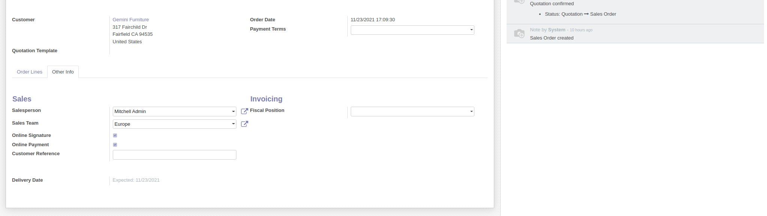The image size is (767, 216).
Task: Click the '10 hours ago' note timestamp
Action: point(581,30)
